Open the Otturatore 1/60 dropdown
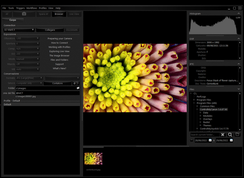The width and height of the screenshot is (244, 178). (27, 38)
